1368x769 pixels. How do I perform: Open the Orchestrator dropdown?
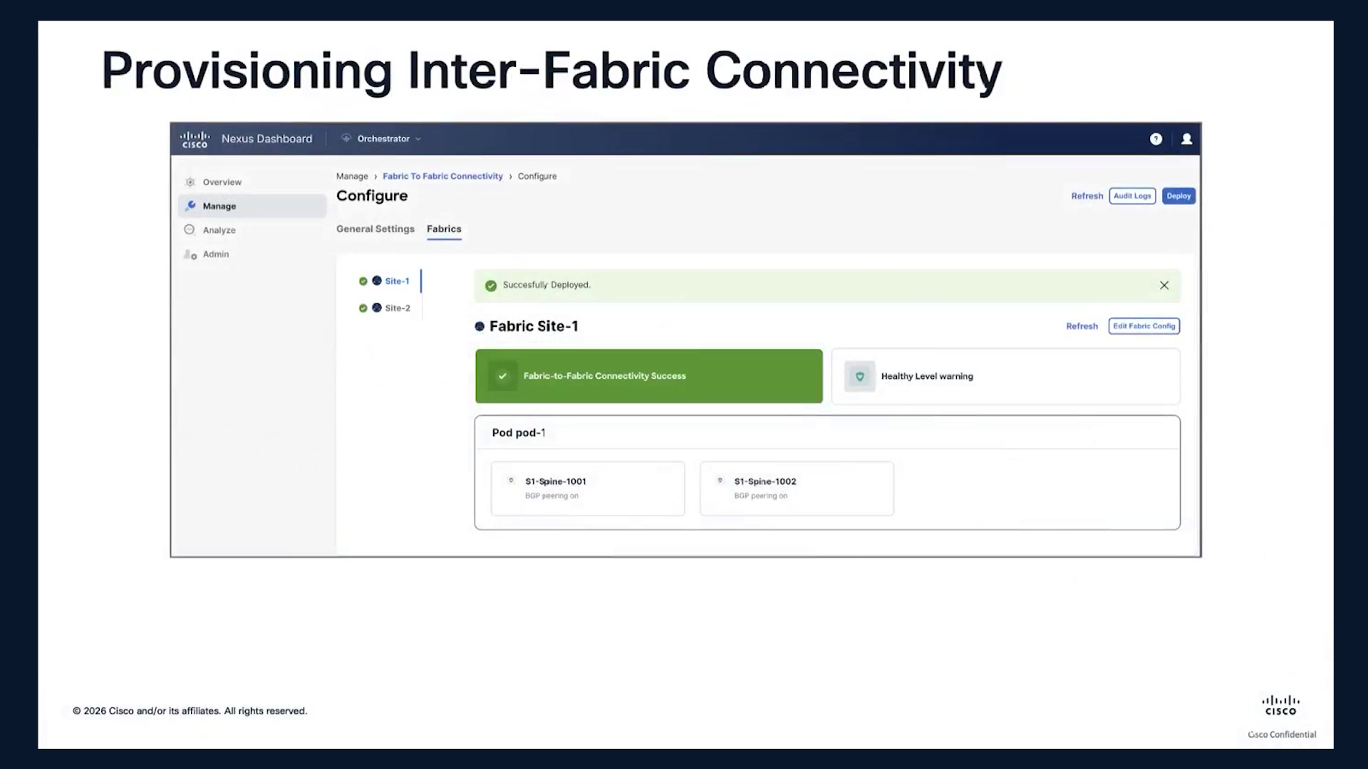389,139
